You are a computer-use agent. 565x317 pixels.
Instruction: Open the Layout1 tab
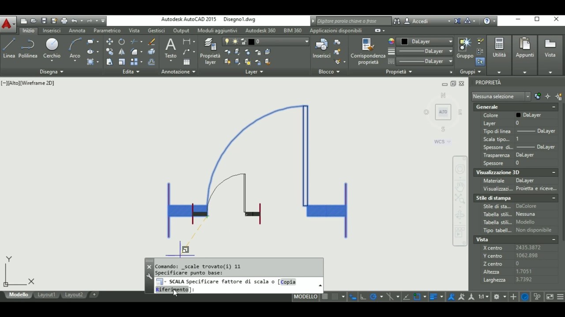click(x=46, y=295)
